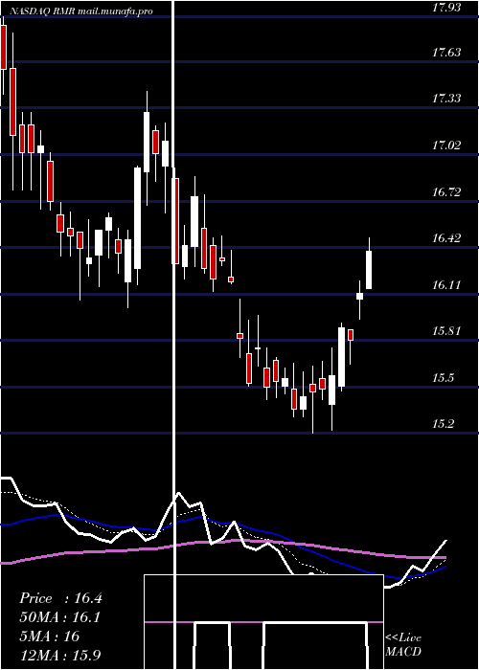Click the 17.33 price axis label

[x=446, y=99]
